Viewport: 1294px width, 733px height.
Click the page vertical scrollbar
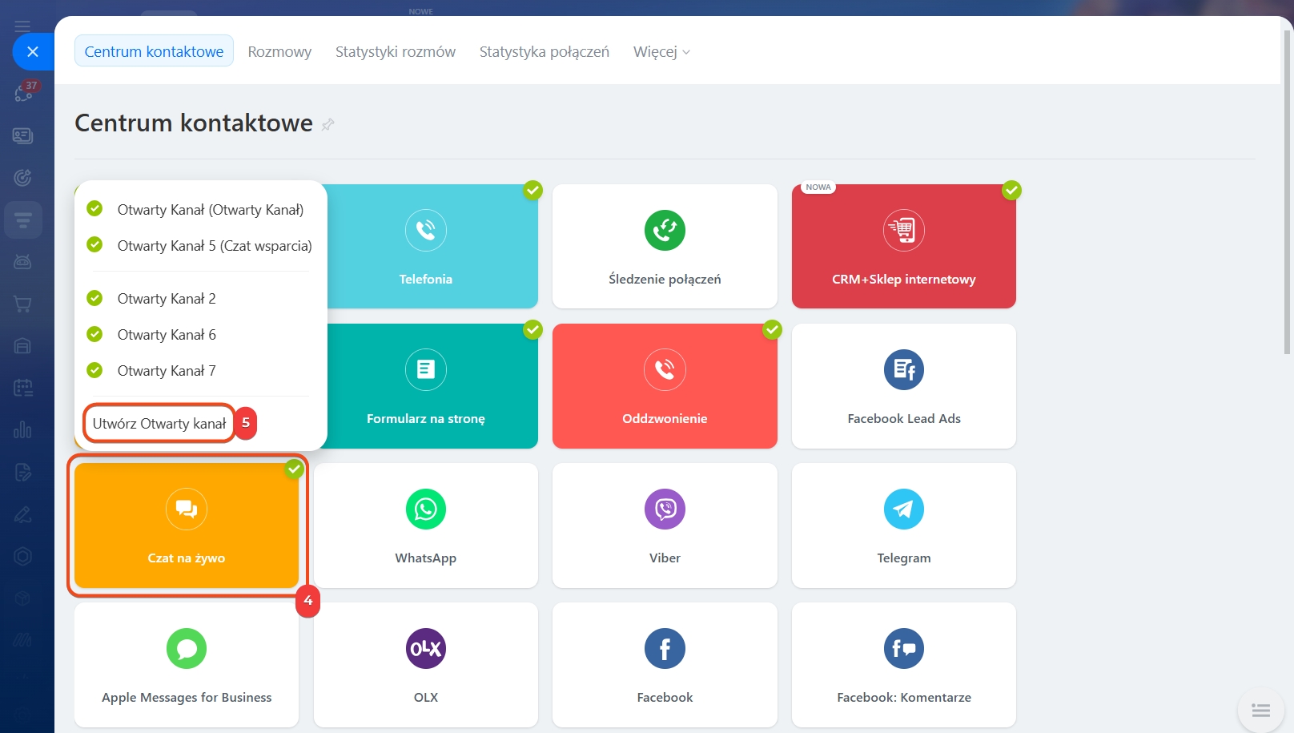(x=1288, y=192)
